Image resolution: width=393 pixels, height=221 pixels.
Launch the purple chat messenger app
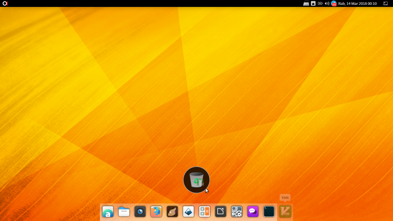click(253, 212)
